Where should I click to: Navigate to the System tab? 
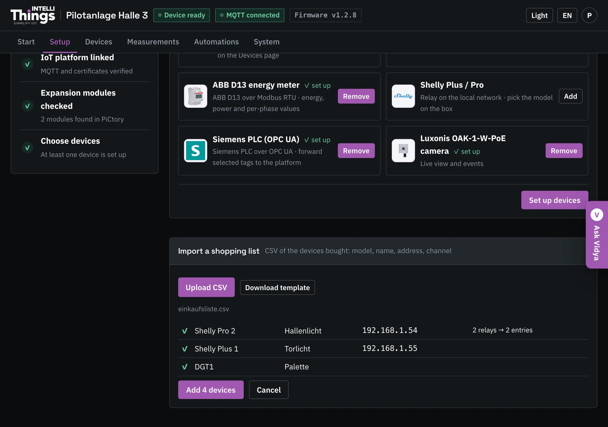click(x=267, y=42)
